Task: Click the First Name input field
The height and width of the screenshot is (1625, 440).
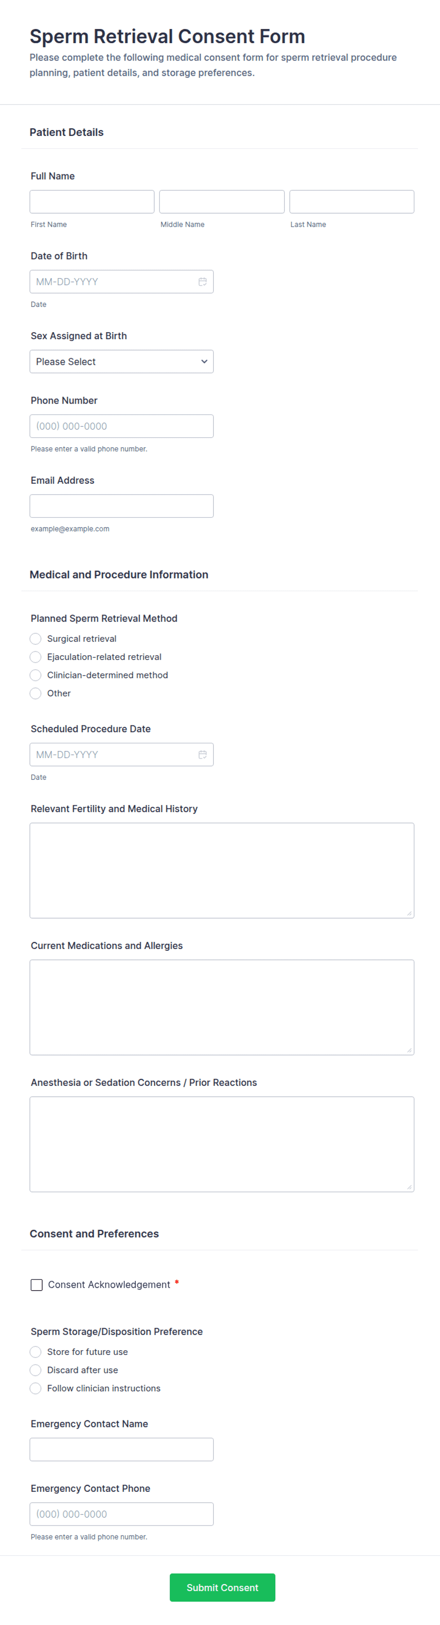Action: click(91, 201)
